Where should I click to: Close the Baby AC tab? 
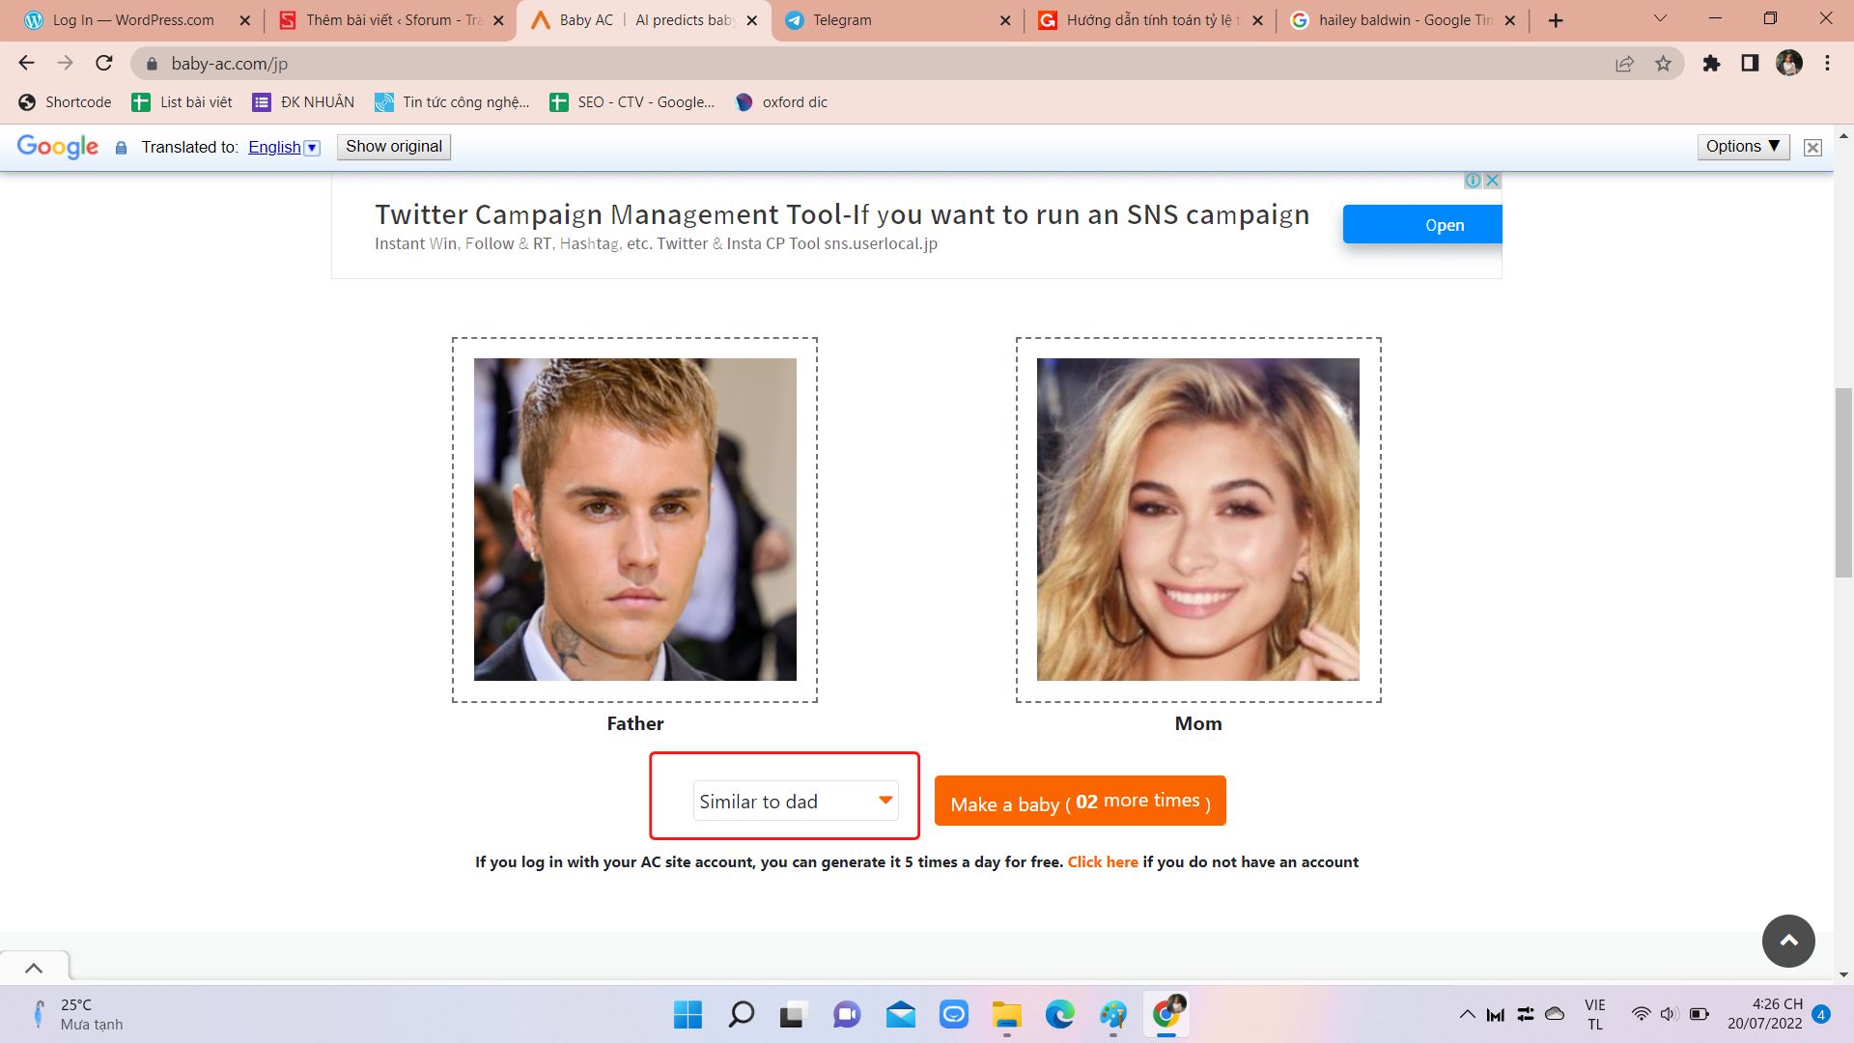pos(752,20)
